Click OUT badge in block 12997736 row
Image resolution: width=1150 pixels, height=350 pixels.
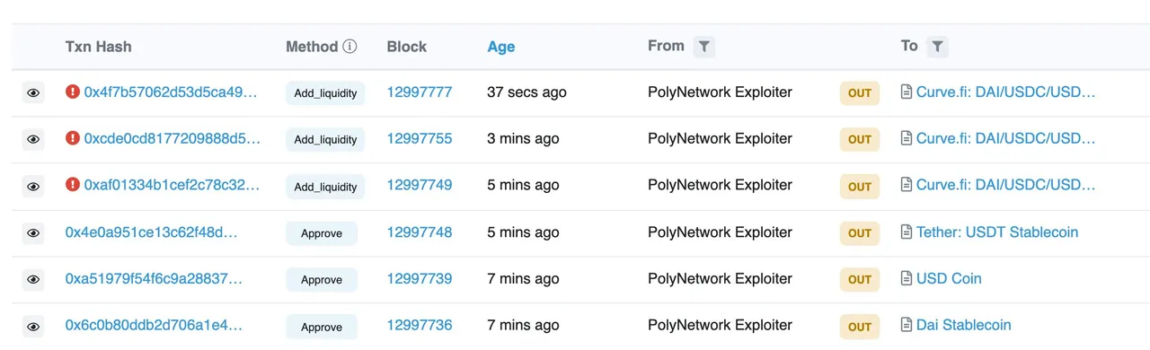[860, 326]
